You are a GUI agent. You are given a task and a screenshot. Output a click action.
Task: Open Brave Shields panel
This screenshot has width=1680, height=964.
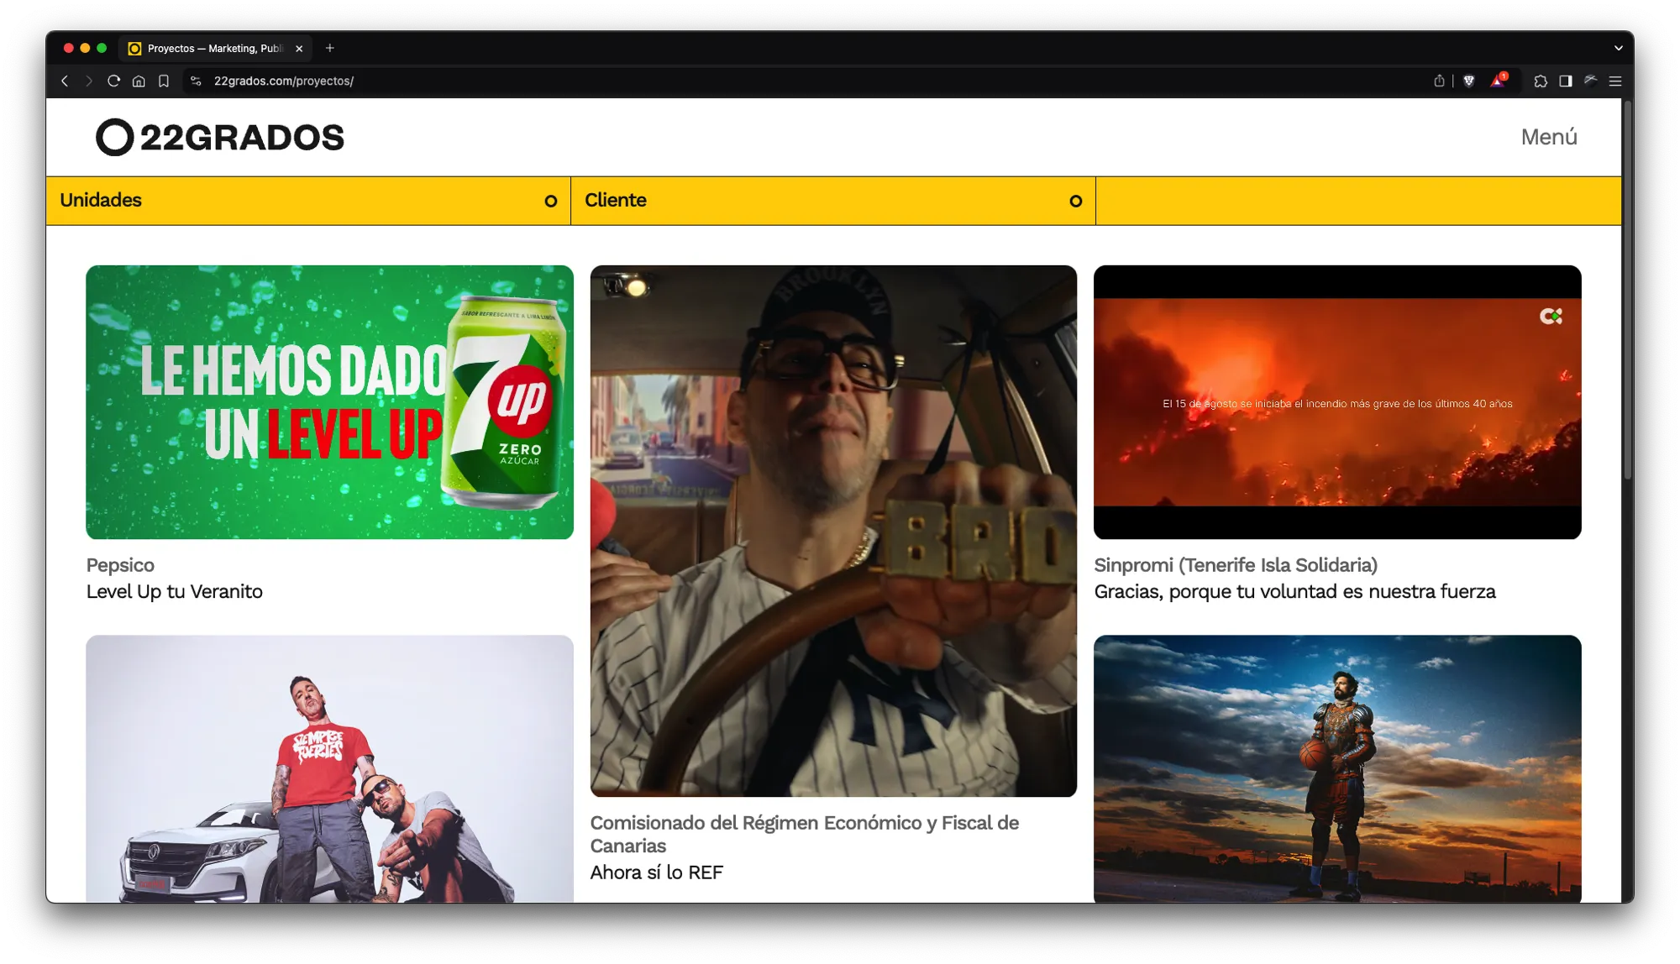pos(1469,81)
